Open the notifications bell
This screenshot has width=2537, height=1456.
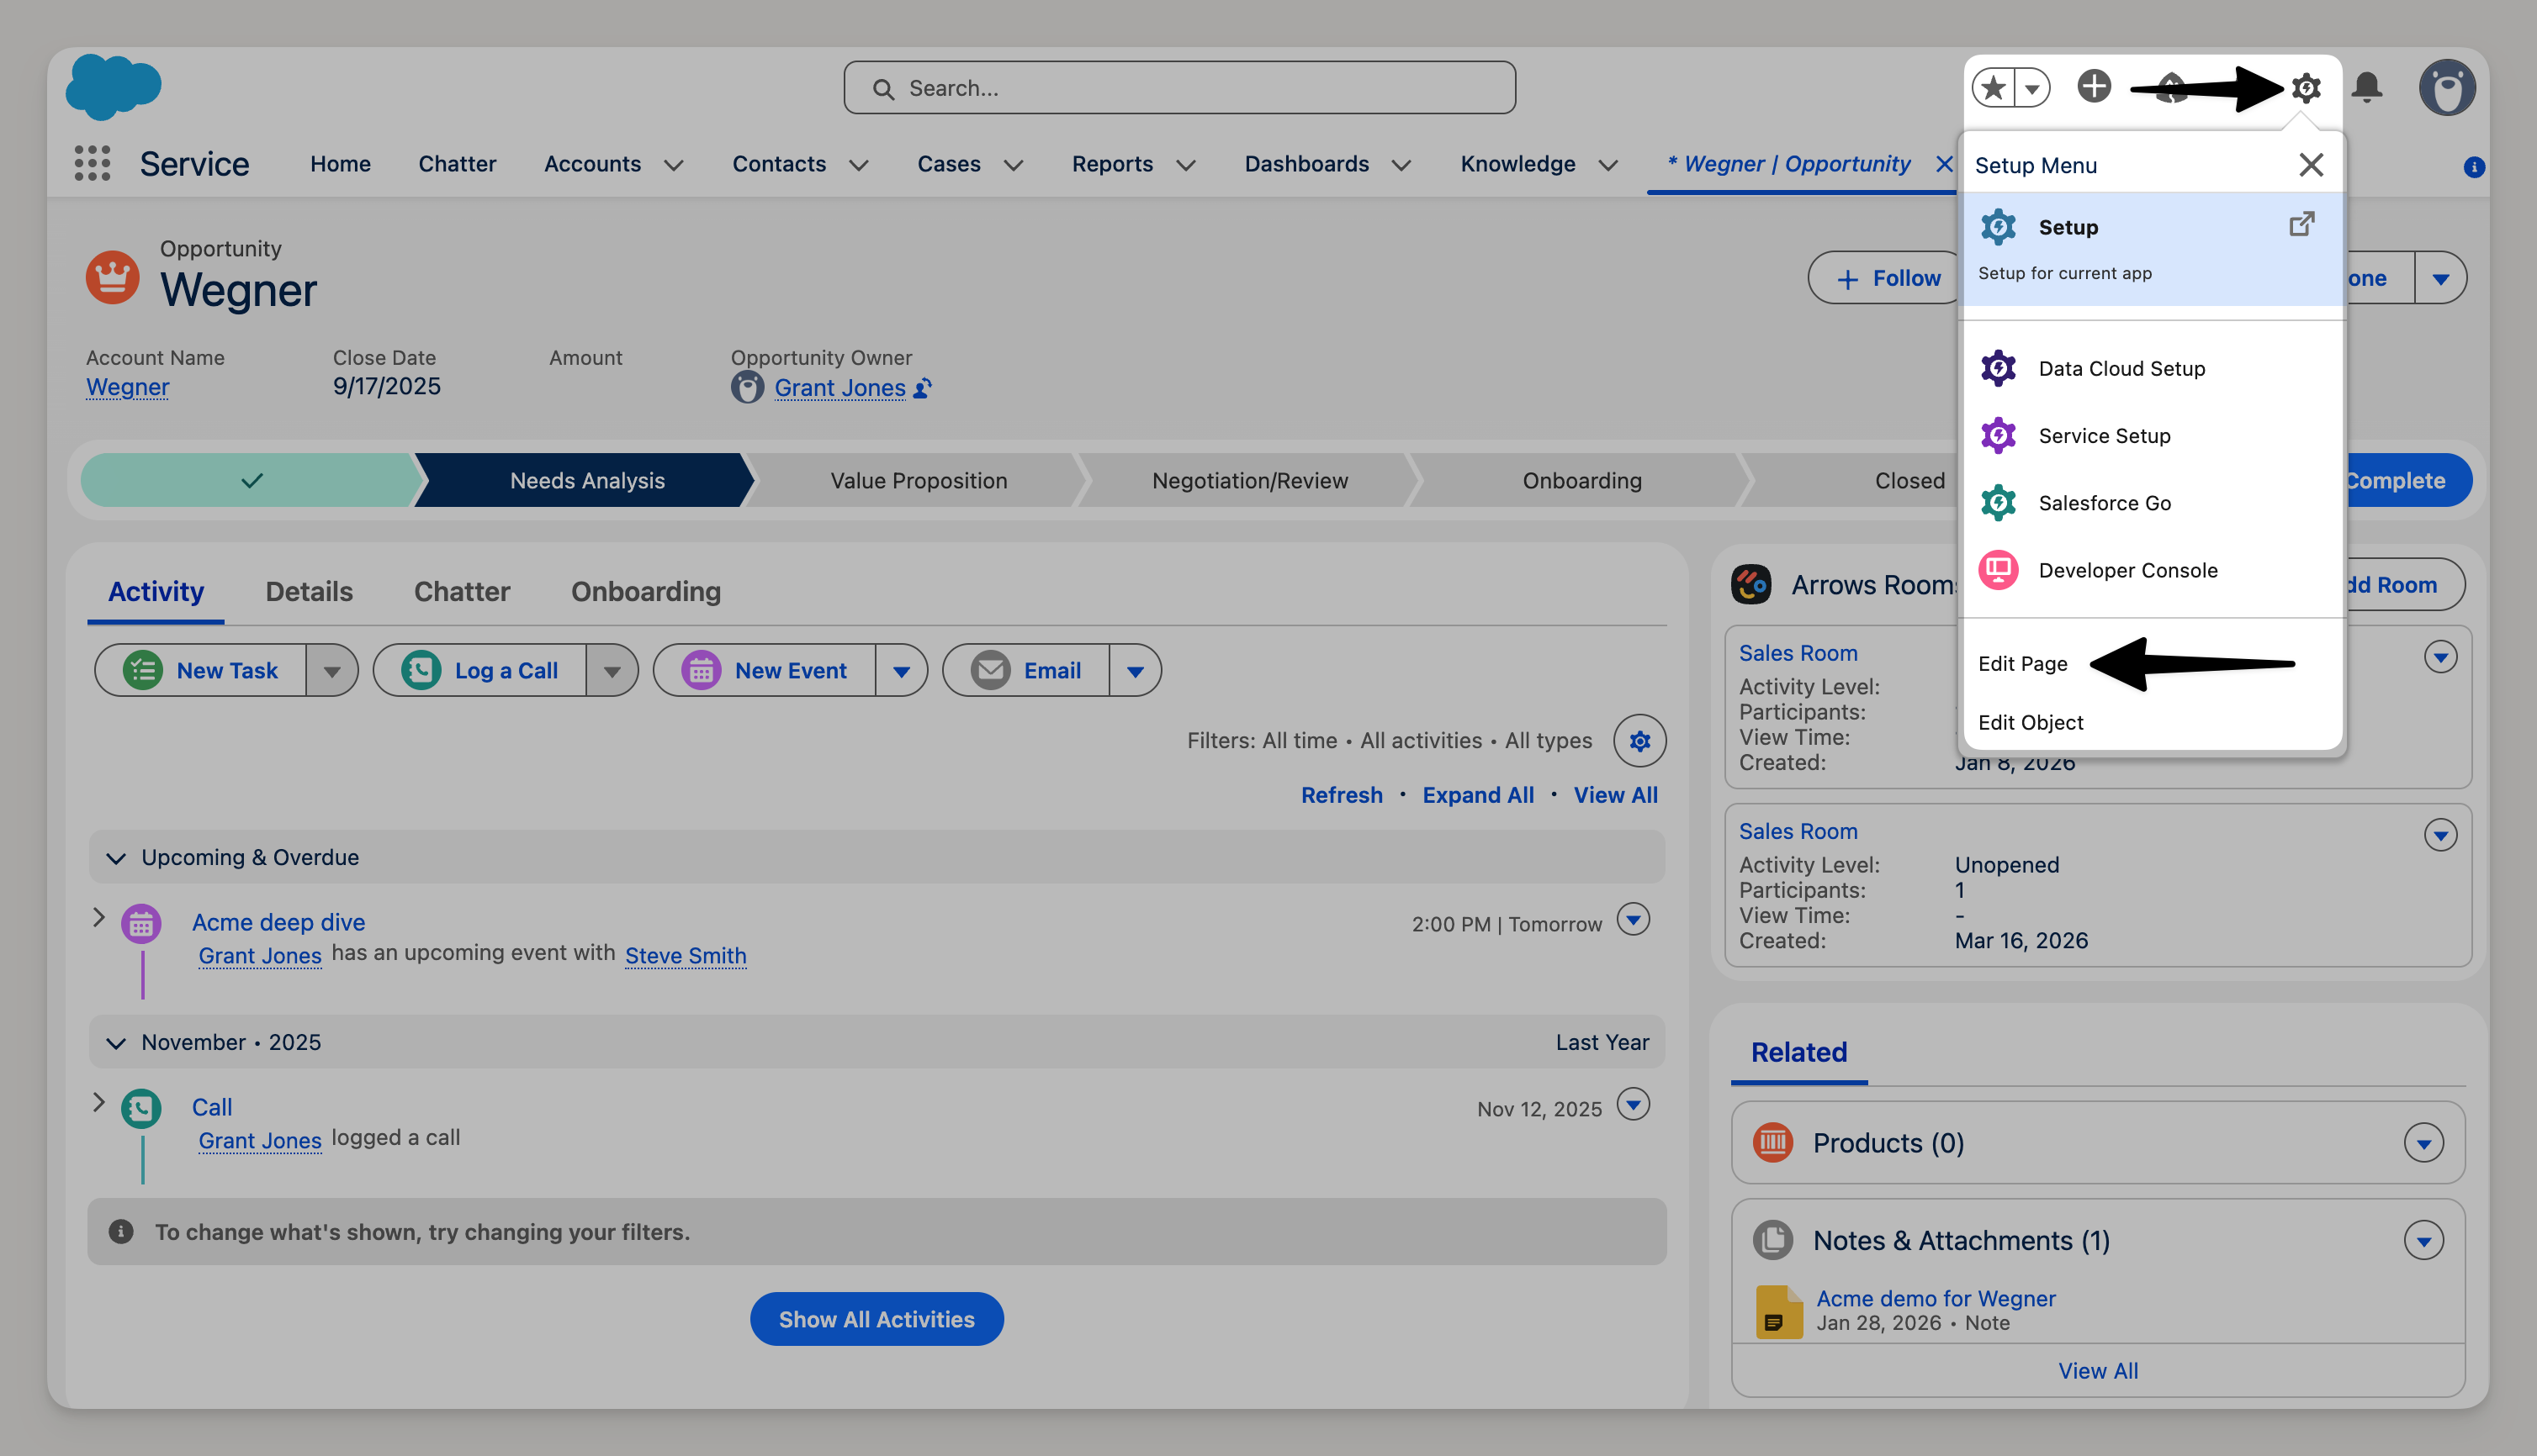(x=2366, y=88)
